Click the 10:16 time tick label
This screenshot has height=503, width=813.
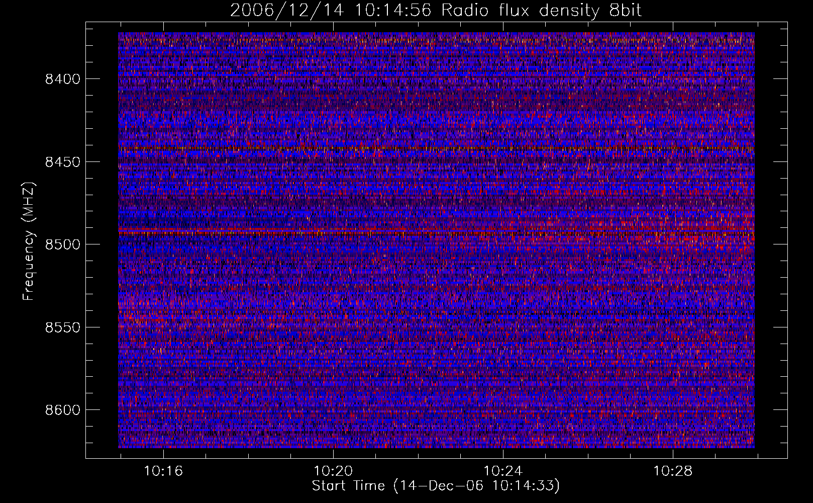[163, 471]
